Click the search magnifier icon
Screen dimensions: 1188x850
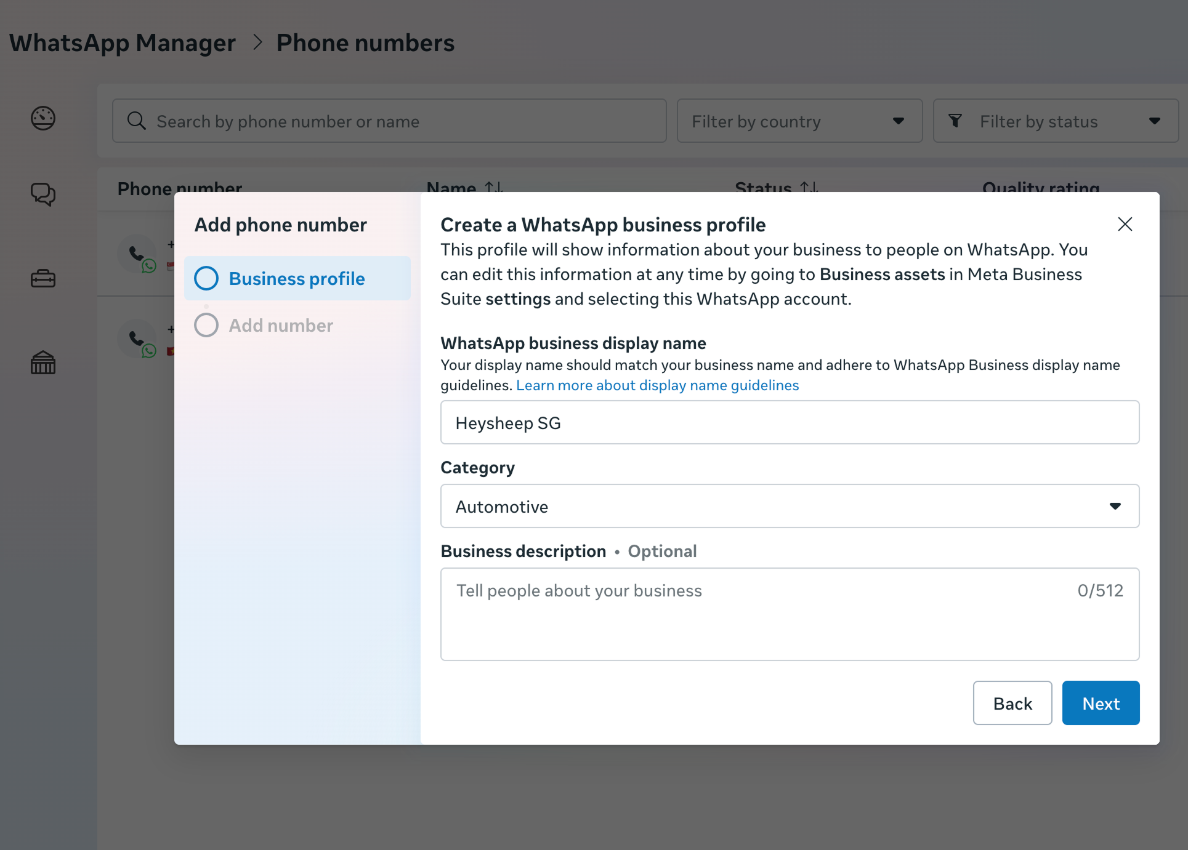click(x=137, y=121)
